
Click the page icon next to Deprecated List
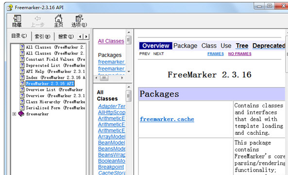tap(22, 65)
